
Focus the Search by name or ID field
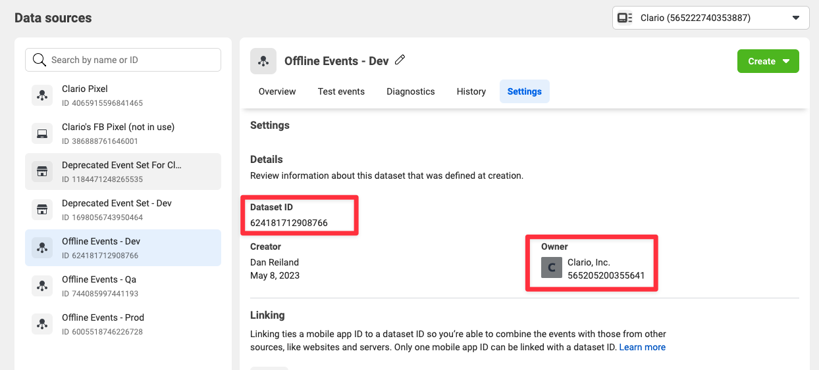coord(123,60)
